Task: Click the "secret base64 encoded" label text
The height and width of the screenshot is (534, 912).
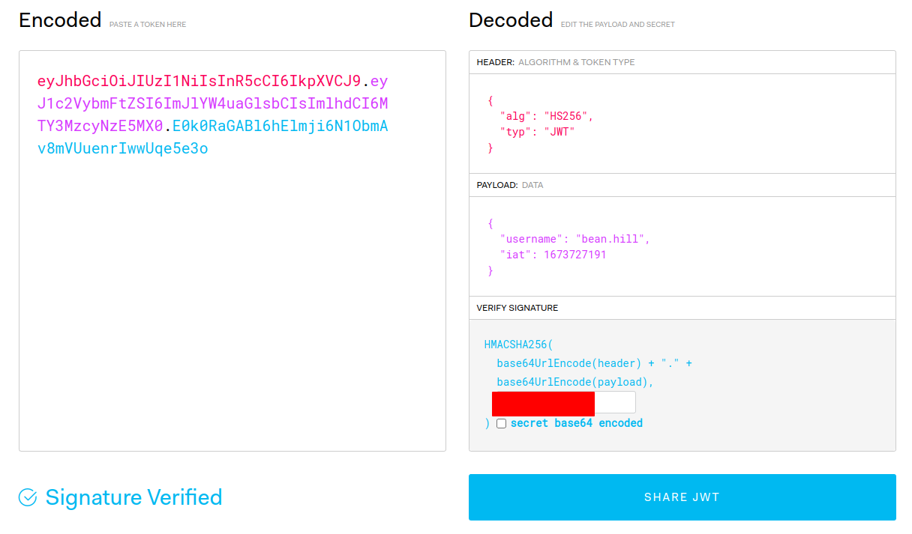Action: pos(576,423)
